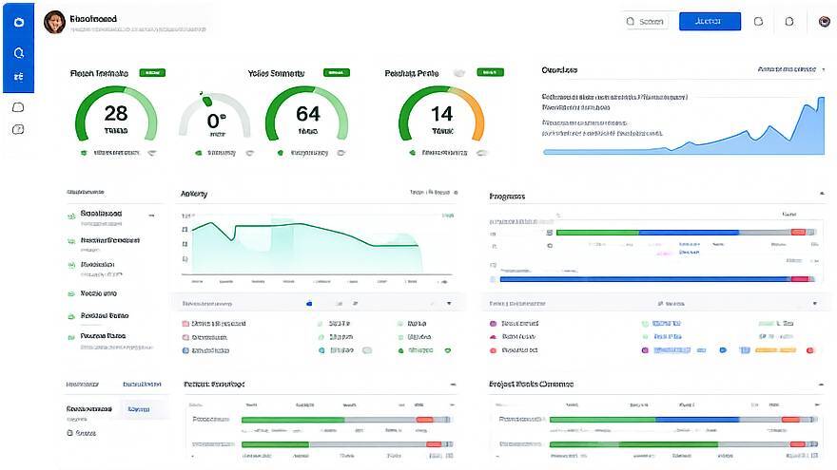
Task: Click the pink icon in the right list's second row
Action: (493, 337)
